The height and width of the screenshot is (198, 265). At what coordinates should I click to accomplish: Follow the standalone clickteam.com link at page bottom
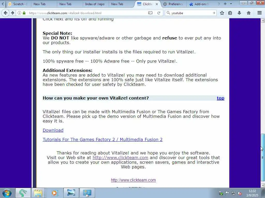133,180
